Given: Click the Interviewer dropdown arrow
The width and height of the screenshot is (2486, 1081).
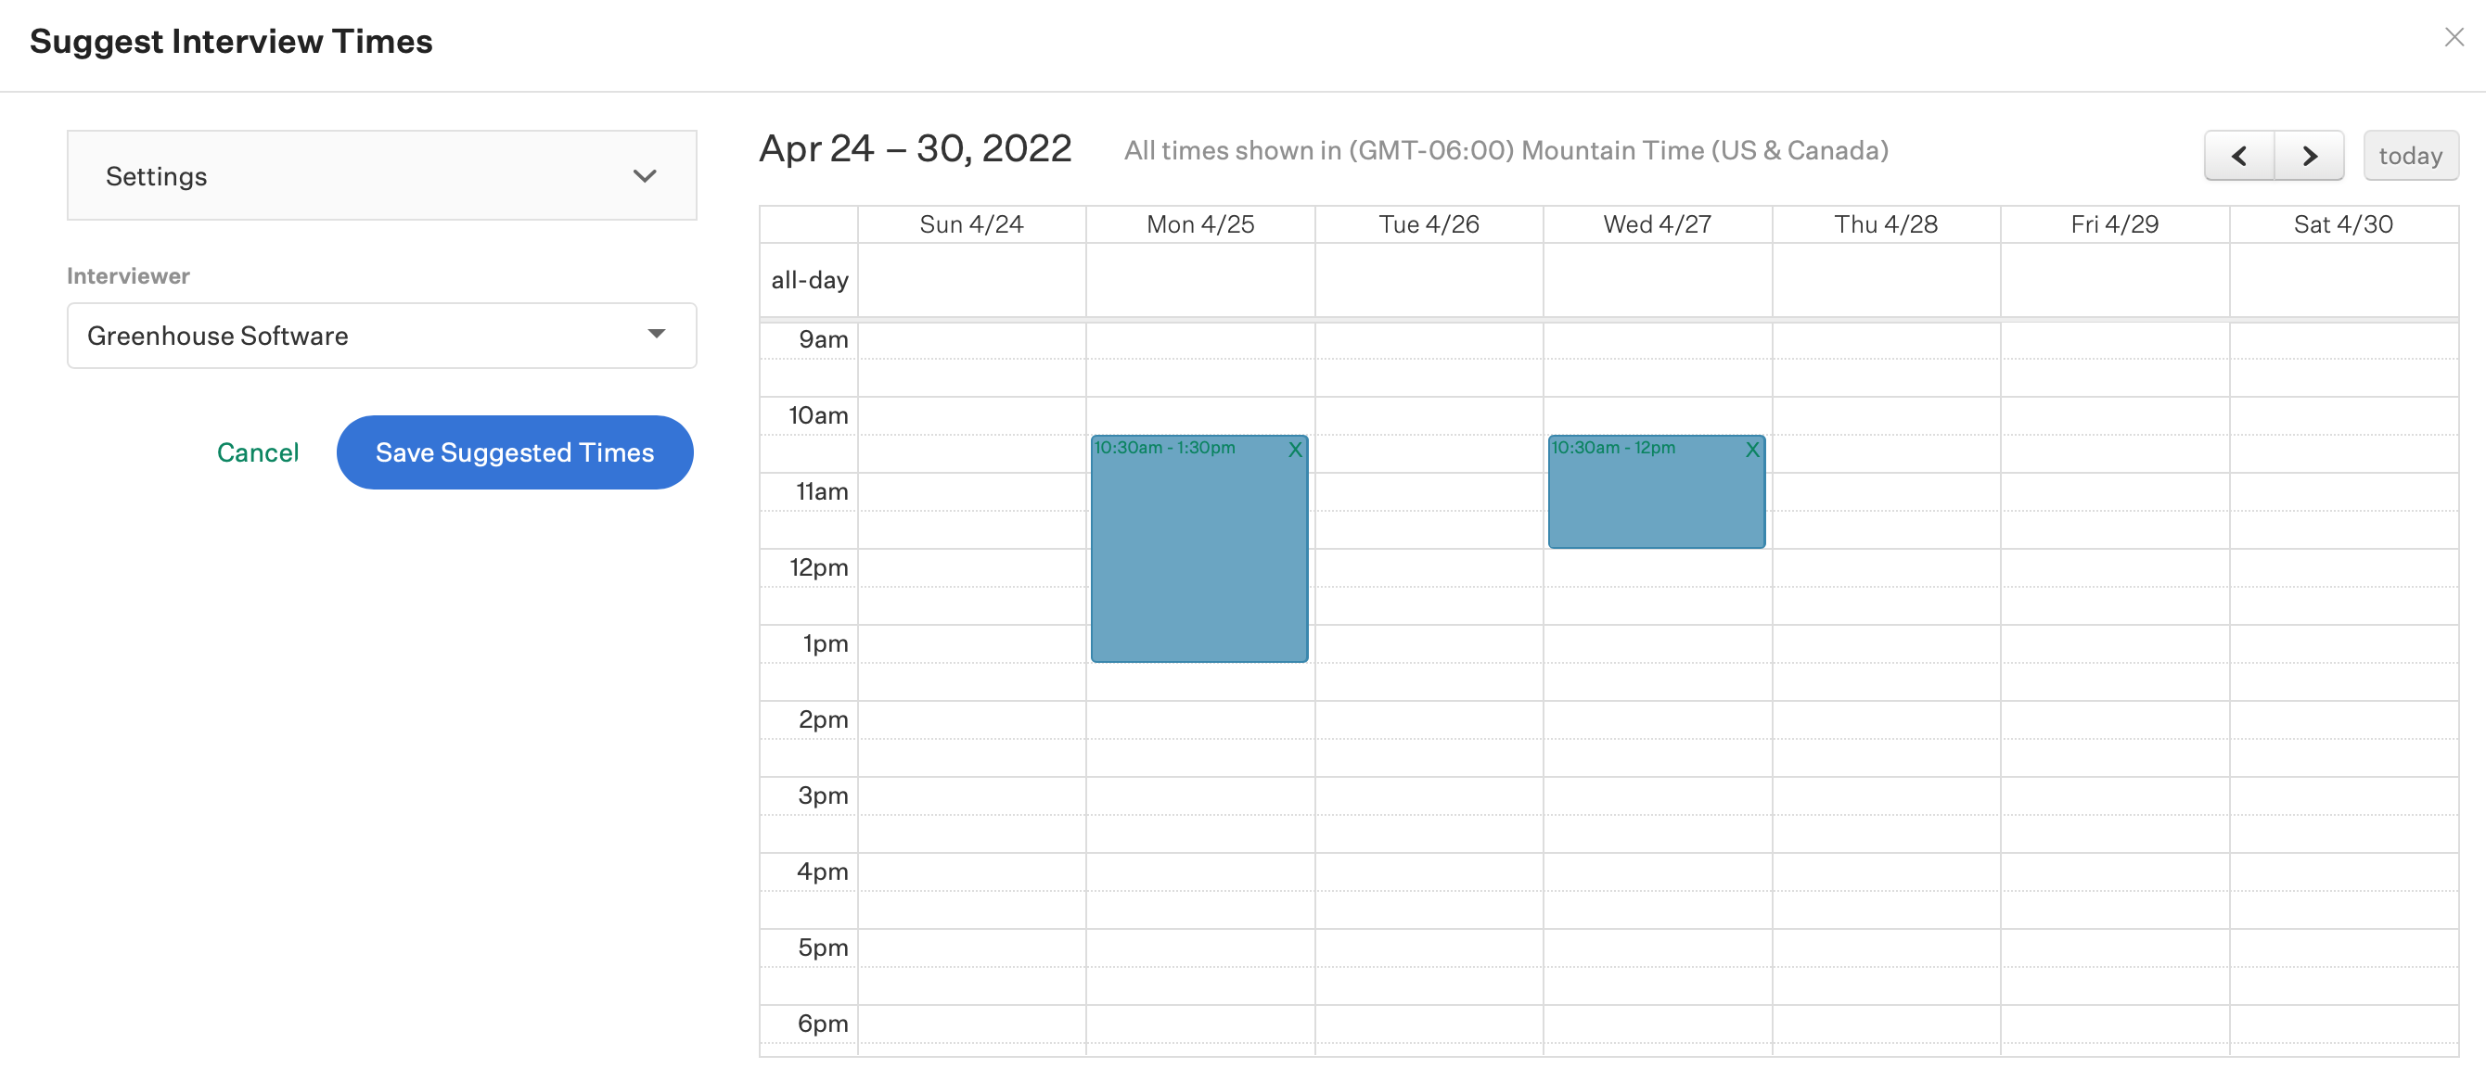Looking at the screenshot, I should click(656, 334).
